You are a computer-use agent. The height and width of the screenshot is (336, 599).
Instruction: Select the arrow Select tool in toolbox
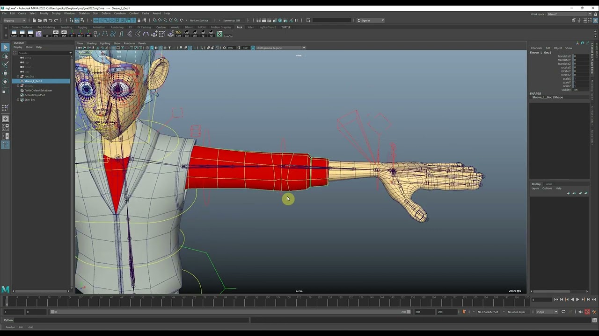(x=5, y=47)
